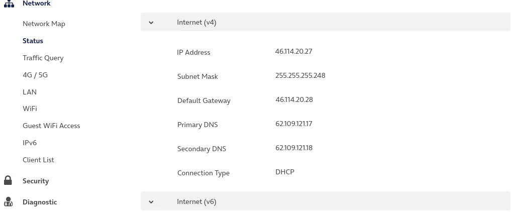Expand the Internet (v6) section chevron
514x212 pixels.
coord(151,202)
